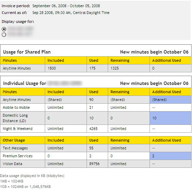This screenshot has height=190, width=194.
Task: Click the shared plan Remaining value 1325
Action: pyautogui.click(x=115, y=68)
